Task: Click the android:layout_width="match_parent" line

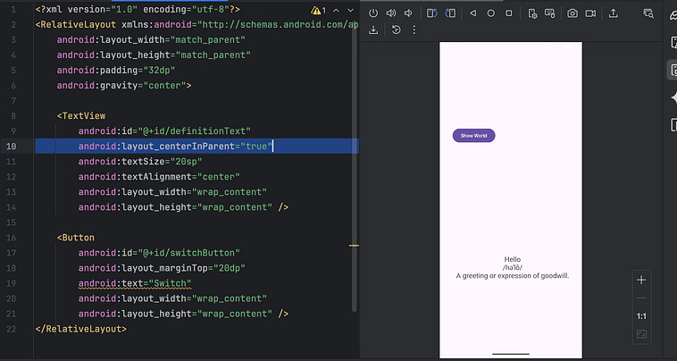Action: pyautogui.click(x=151, y=39)
